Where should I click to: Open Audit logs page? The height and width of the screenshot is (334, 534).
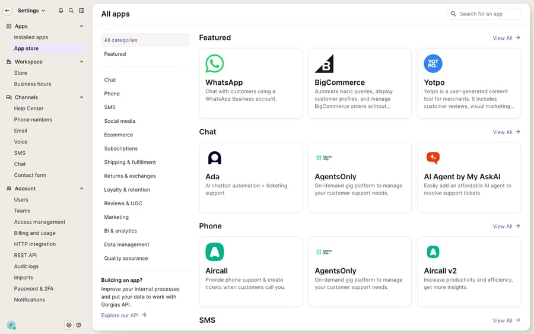point(26,266)
